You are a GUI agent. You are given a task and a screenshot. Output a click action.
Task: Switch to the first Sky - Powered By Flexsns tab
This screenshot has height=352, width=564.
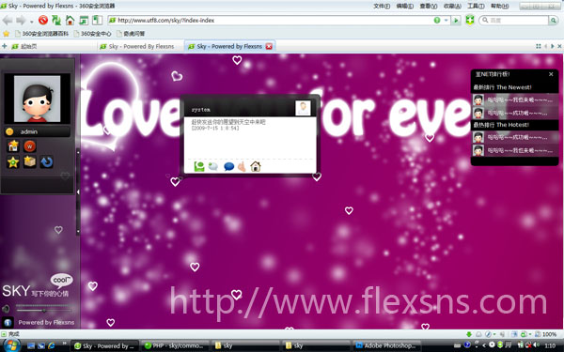(141, 46)
